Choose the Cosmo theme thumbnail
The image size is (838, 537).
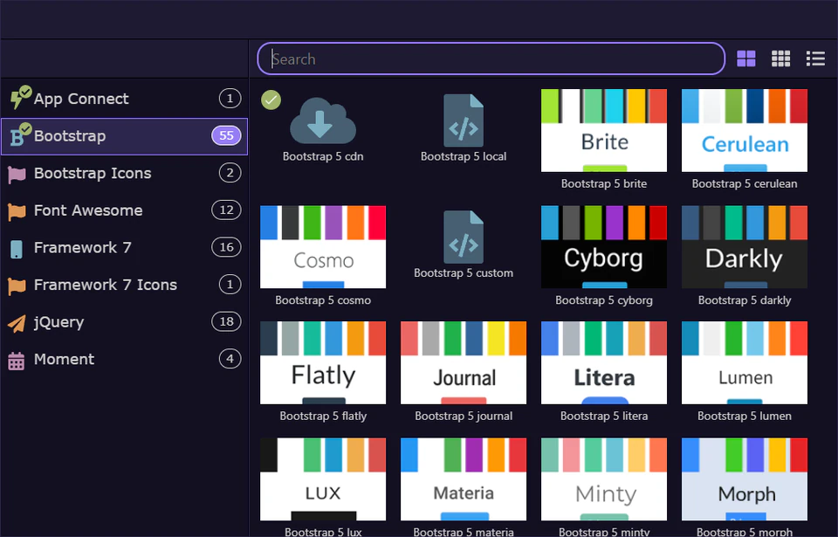[323, 247]
